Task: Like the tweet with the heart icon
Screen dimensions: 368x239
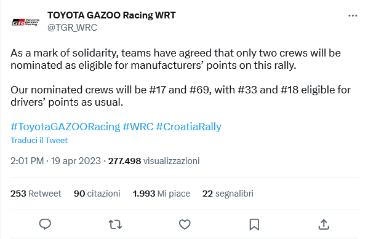Action: pyautogui.click(x=185, y=224)
